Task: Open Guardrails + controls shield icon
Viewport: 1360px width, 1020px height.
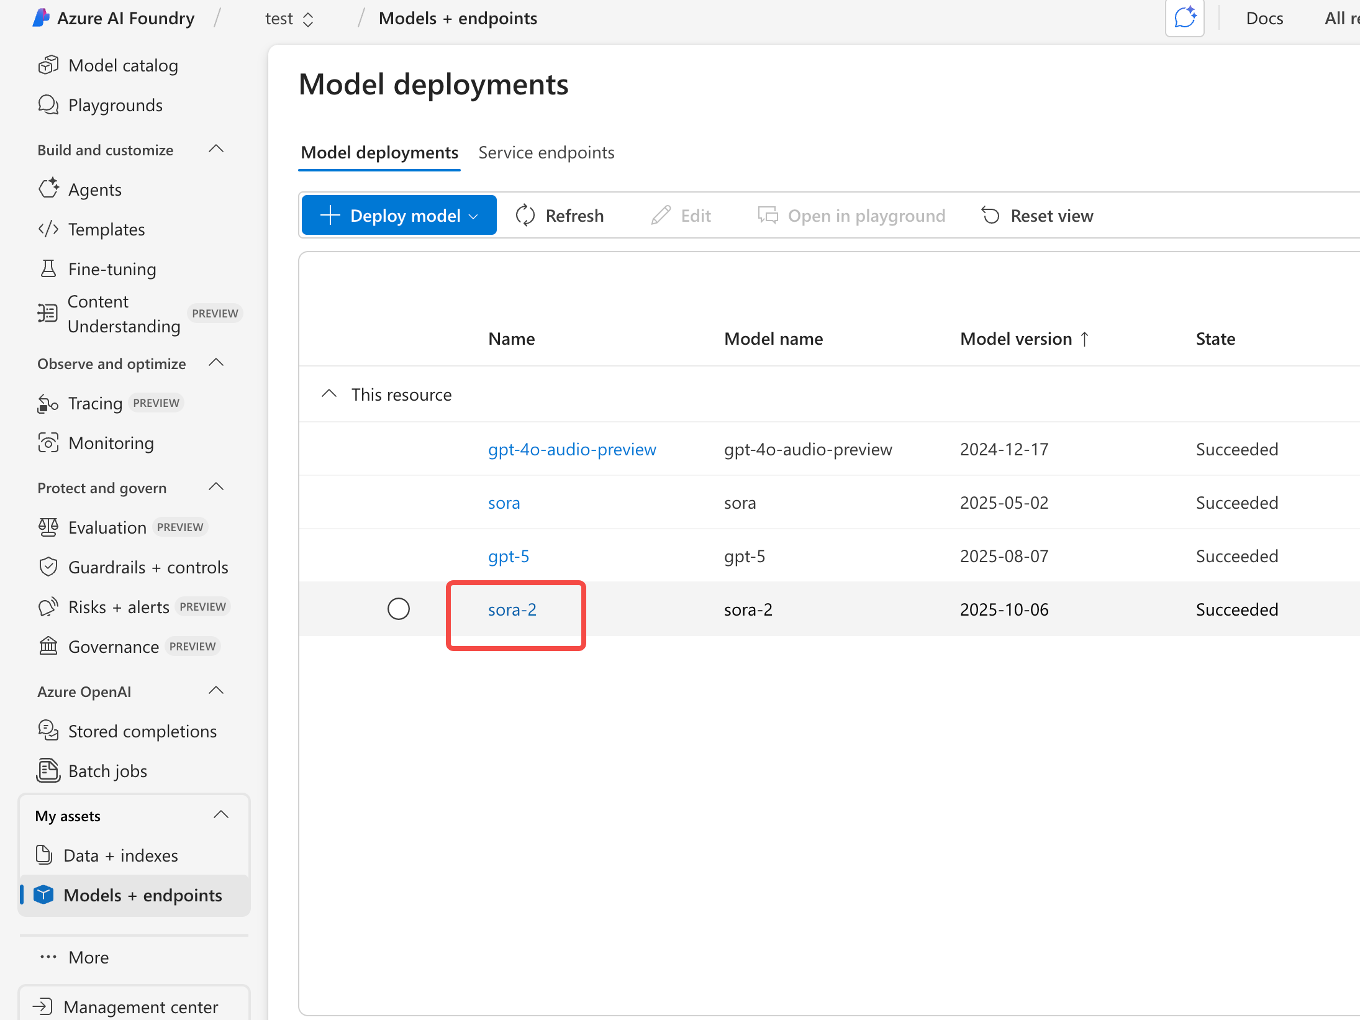Action: click(x=48, y=567)
